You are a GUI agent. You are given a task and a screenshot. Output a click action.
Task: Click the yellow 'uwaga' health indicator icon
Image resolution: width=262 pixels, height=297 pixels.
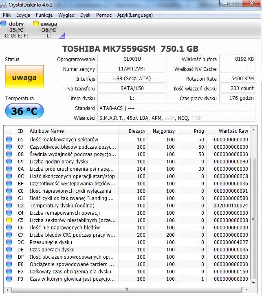click(35, 23)
